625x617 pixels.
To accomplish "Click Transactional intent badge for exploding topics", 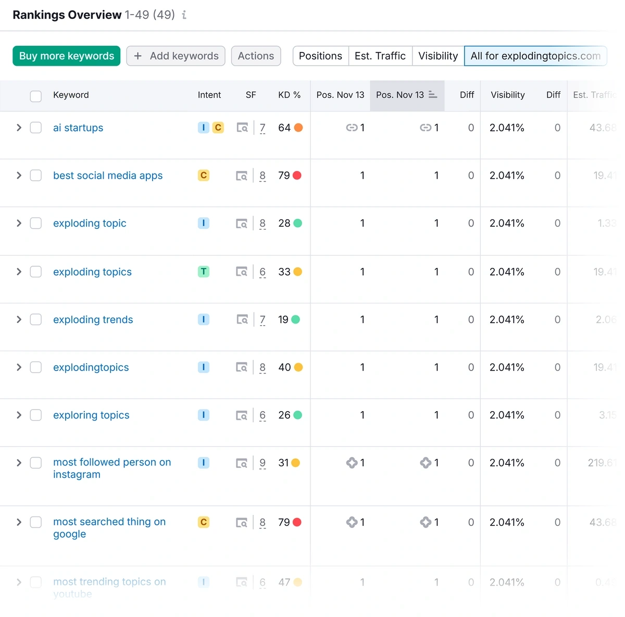I will 204,272.
